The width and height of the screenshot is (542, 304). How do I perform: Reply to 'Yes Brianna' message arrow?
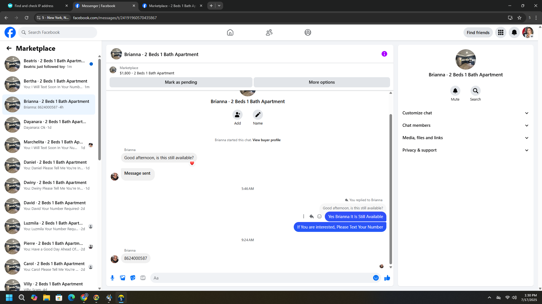point(312,216)
